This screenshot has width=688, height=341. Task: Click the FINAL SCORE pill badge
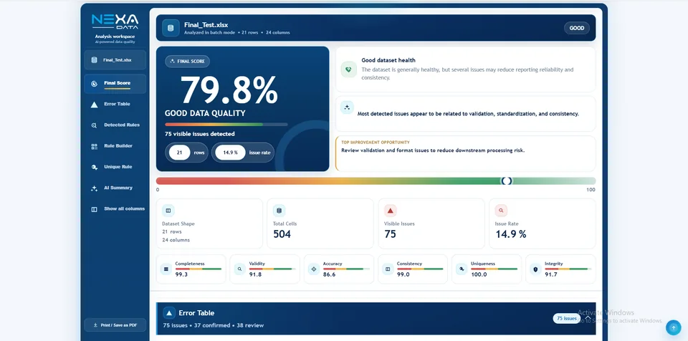click(x=187, y=62)
